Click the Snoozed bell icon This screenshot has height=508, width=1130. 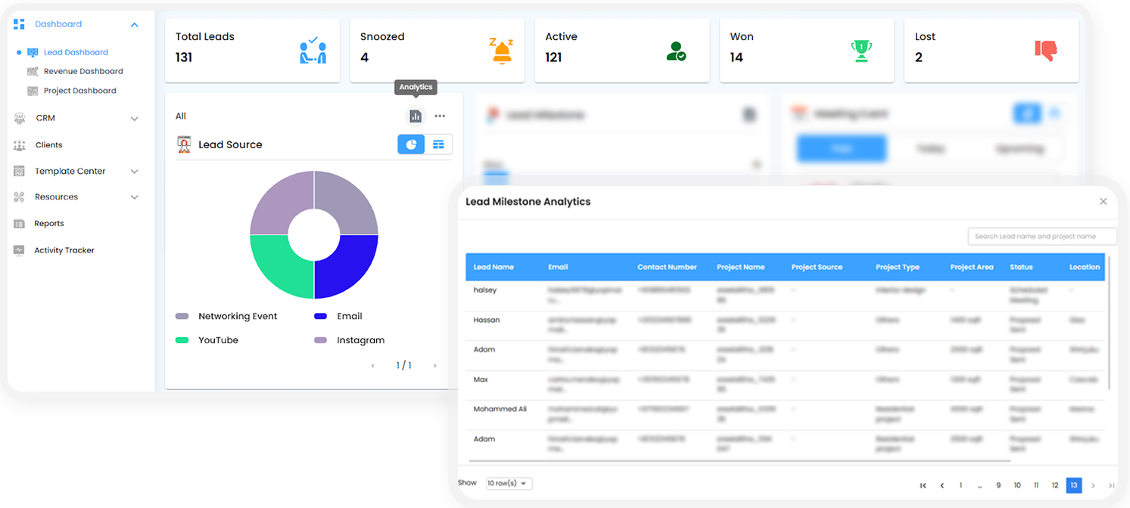point(500,51)
